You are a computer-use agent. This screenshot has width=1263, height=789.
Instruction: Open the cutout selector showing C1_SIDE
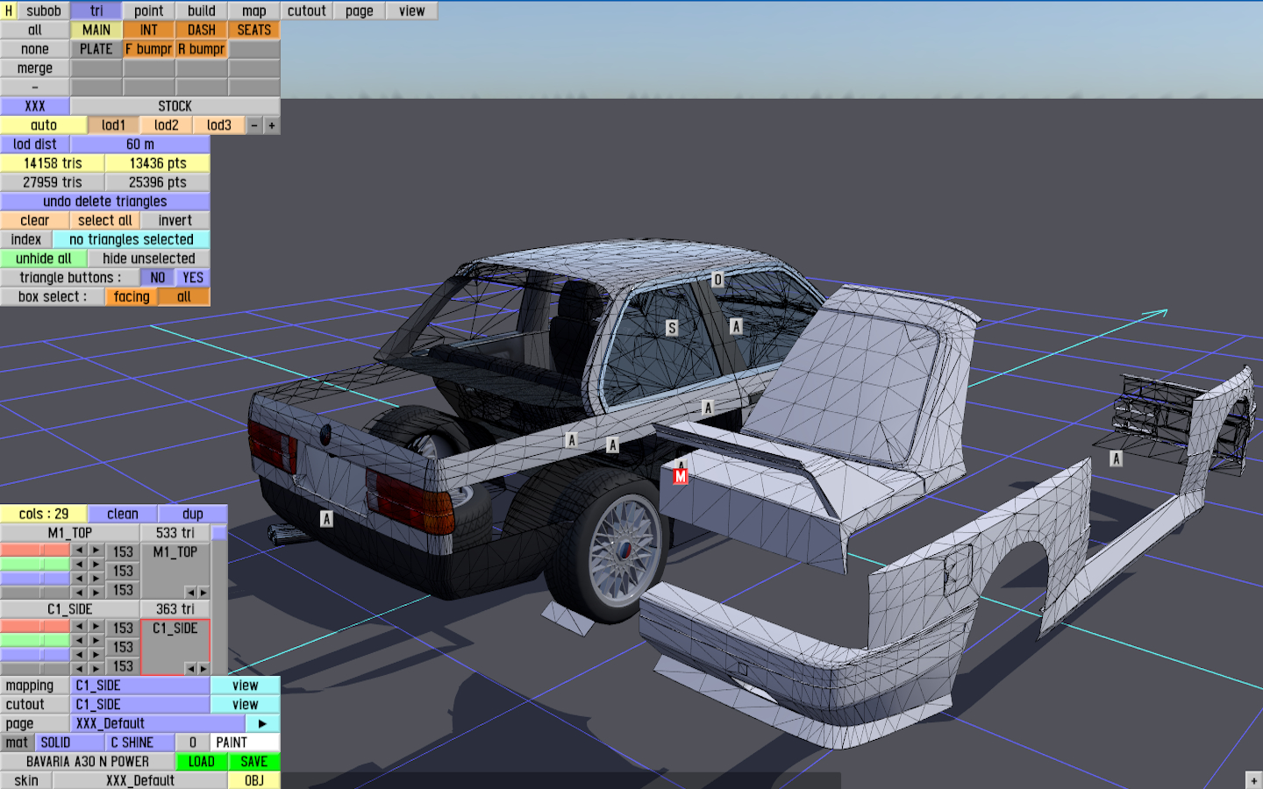pyautogui.click(x=140, y=705)
